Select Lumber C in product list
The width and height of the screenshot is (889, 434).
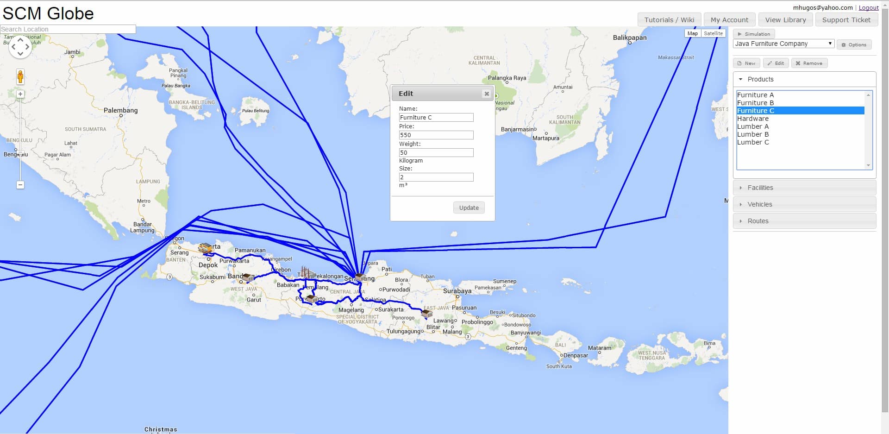(x=801, y=142)
